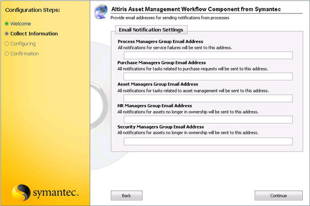Click the Asset Managers Group Email Address label
The image size is (310, 206).
pos(158,84)
